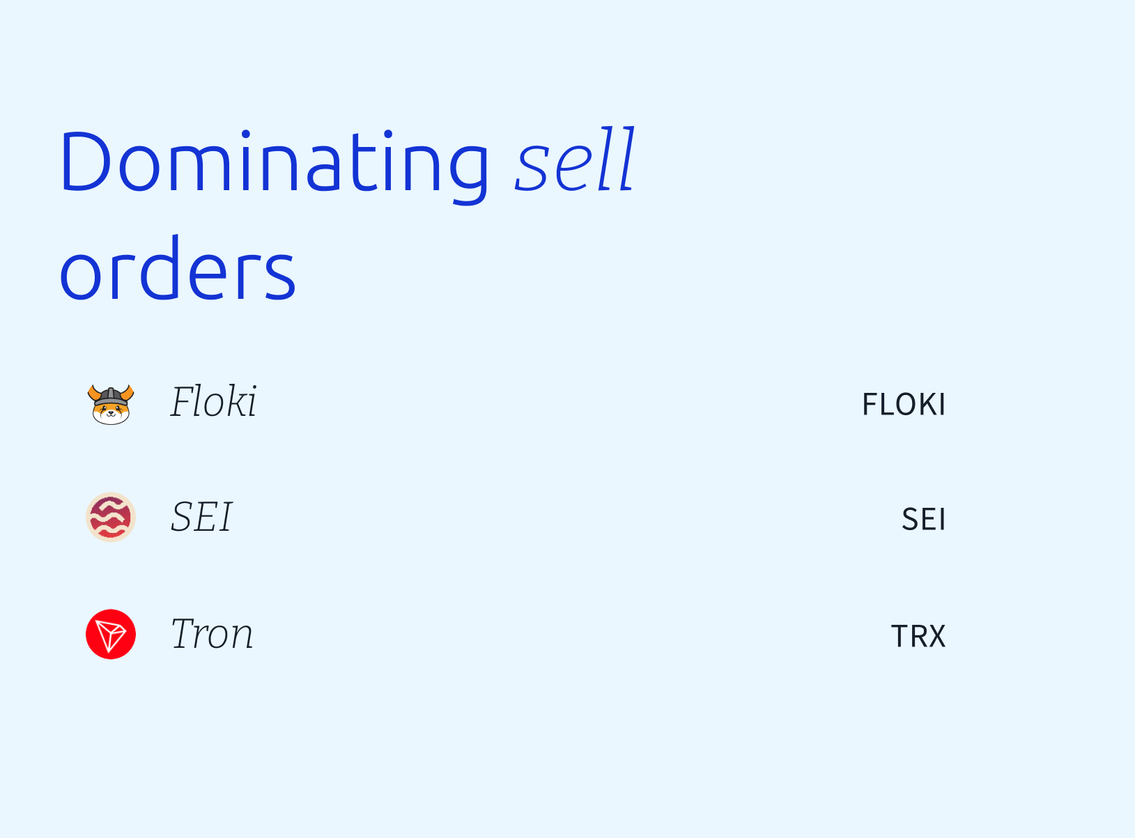Choose the first listed coin's ticker FLOKI
The width and height of the screenshot is (1135, 838).
pyautogui.click(x=904, y=405)
